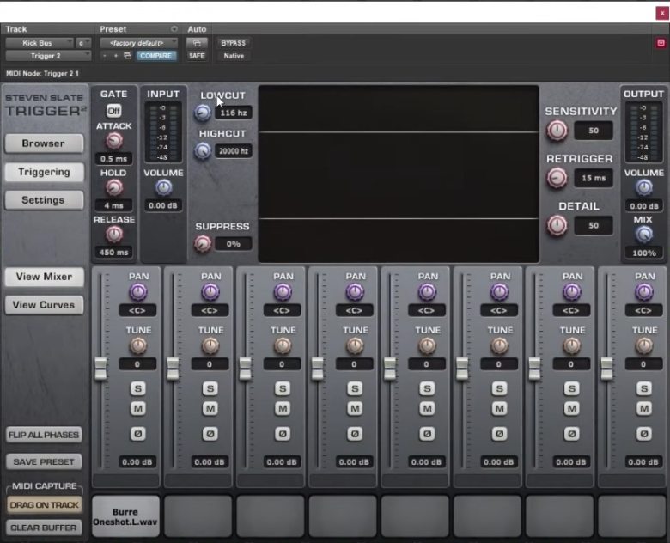Click the preset copy settings icon
This screenshot has height=543, width=670.
click(x=127, y=56)
